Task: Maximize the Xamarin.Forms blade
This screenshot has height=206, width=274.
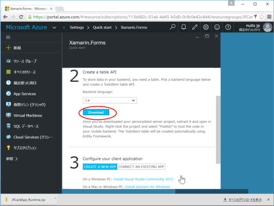Action: 207,36
